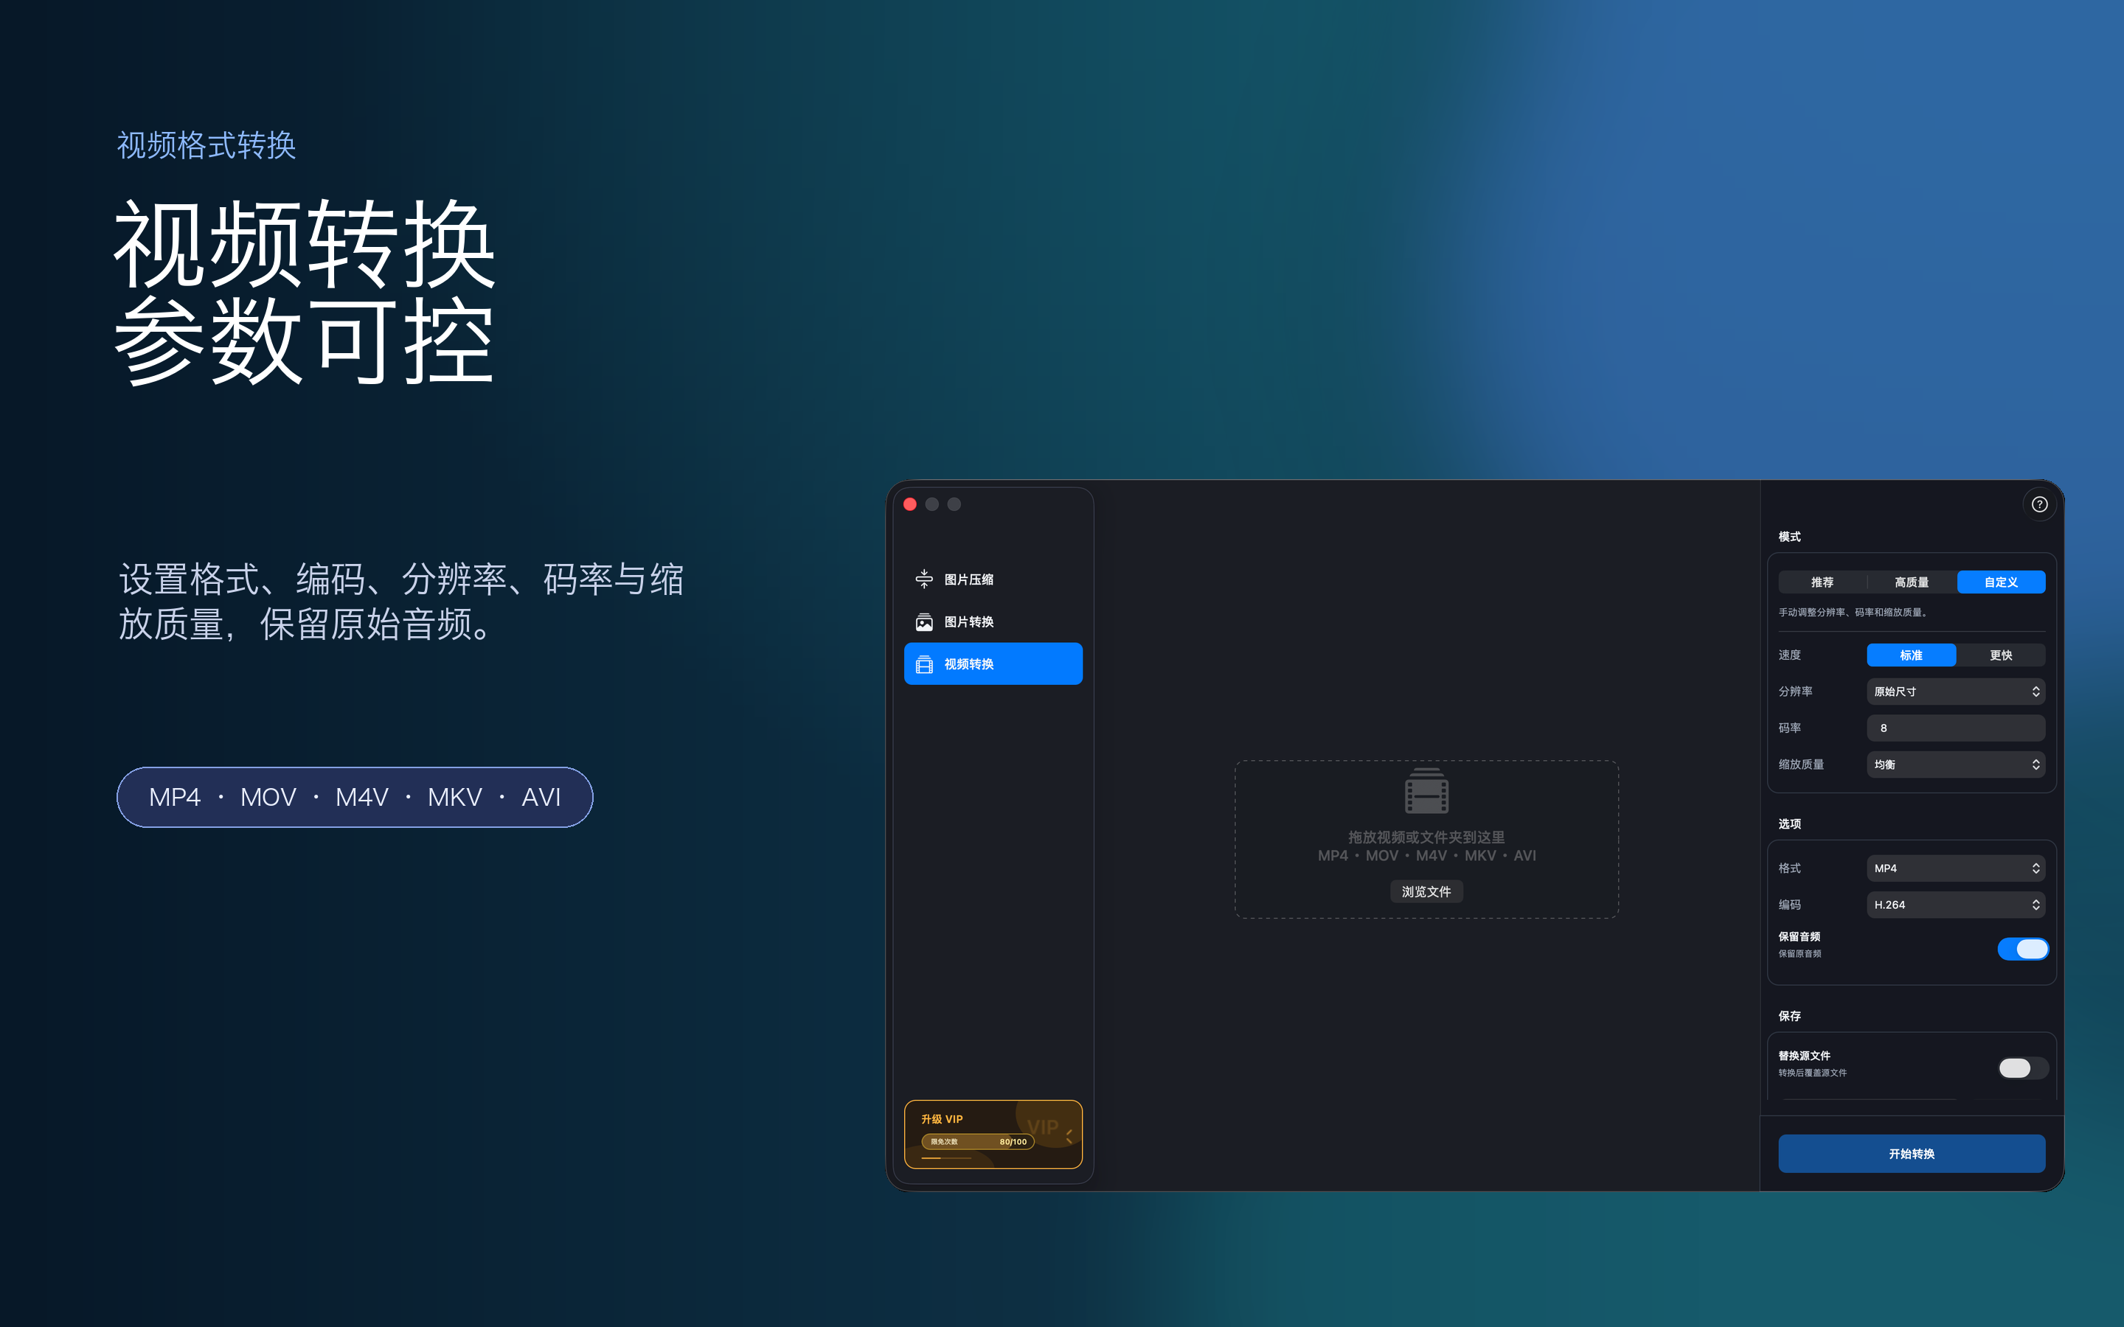Toggle the 保留音频 switch off
The width and height of the screenshot is (2124, 1327).
tap(2022, 949)
